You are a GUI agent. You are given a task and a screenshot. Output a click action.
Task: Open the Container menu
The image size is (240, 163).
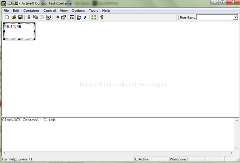31,11
